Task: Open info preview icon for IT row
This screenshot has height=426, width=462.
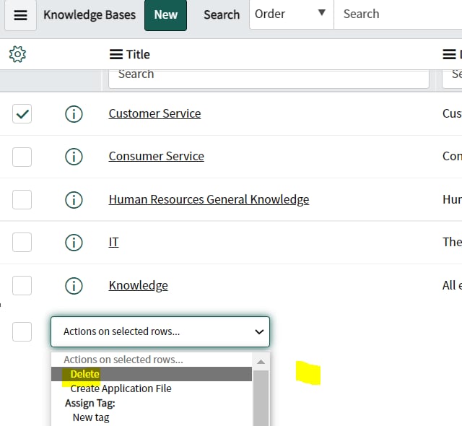Action: coord(74,242)
